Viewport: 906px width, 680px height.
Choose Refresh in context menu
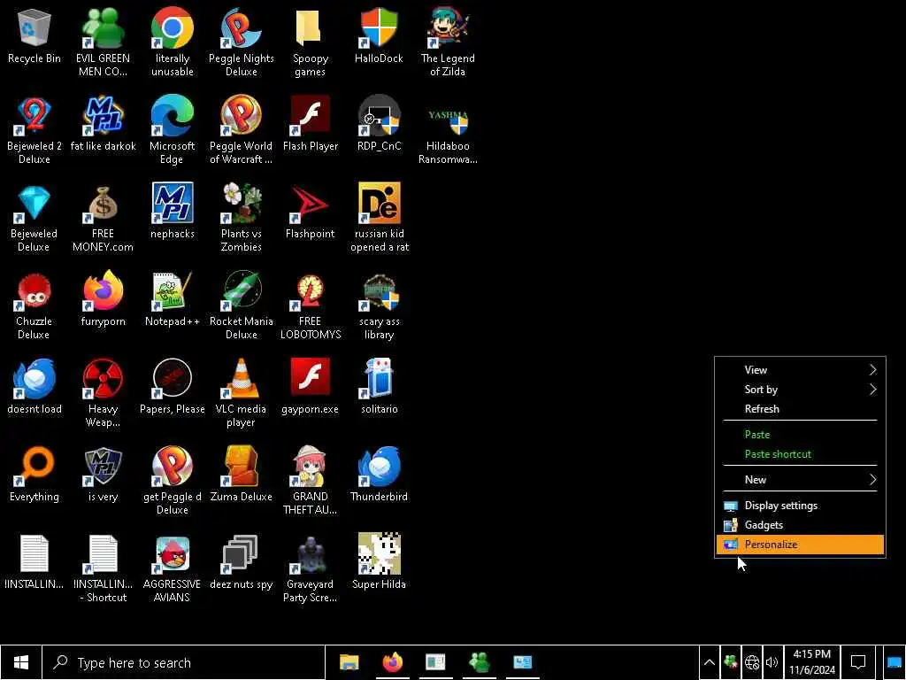[800, 409]
